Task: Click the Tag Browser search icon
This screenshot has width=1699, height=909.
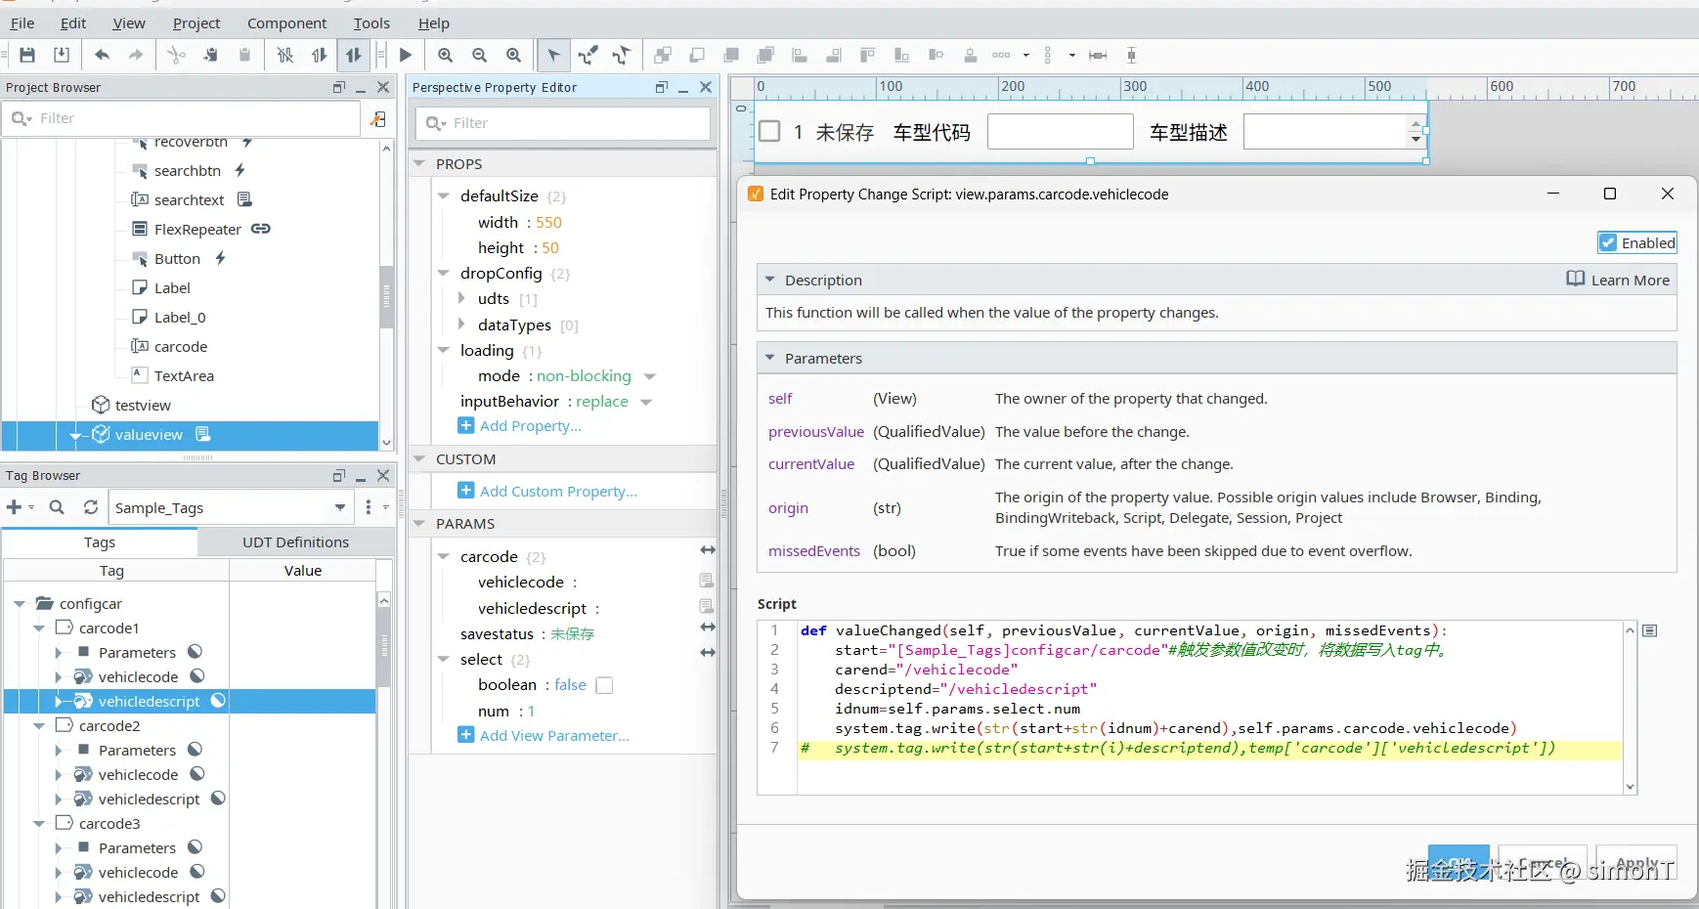Action: pos(57,506)
